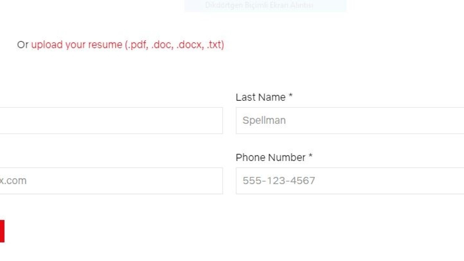The height and width of the screenshot is (261, 464).
Task: Click the words upload your resume
Action: tap(76, 45)
